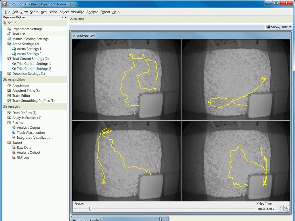Click the Results folder icon

click(9, 123)
